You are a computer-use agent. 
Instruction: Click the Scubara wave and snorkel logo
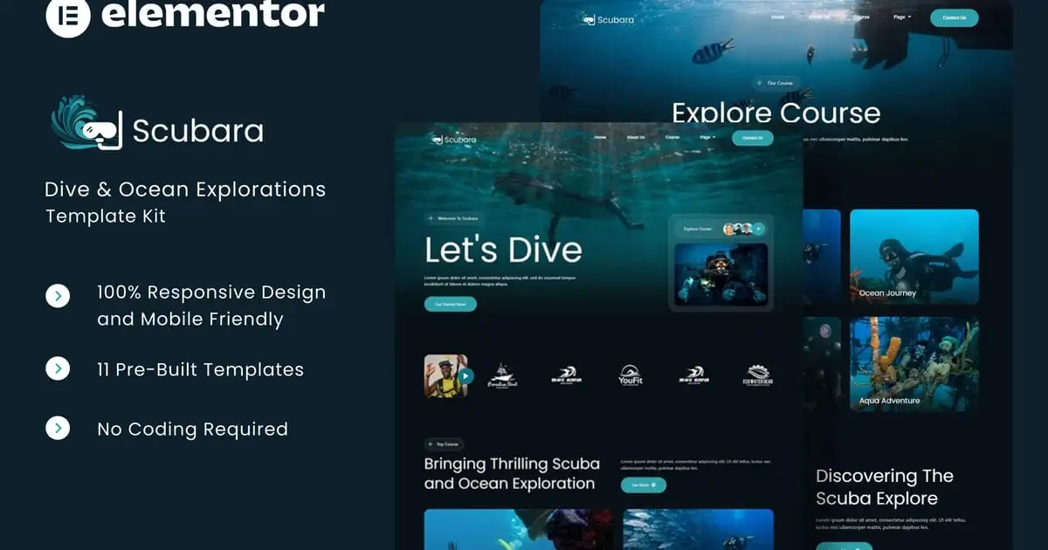pyautogui.click(x=86, y=124)
